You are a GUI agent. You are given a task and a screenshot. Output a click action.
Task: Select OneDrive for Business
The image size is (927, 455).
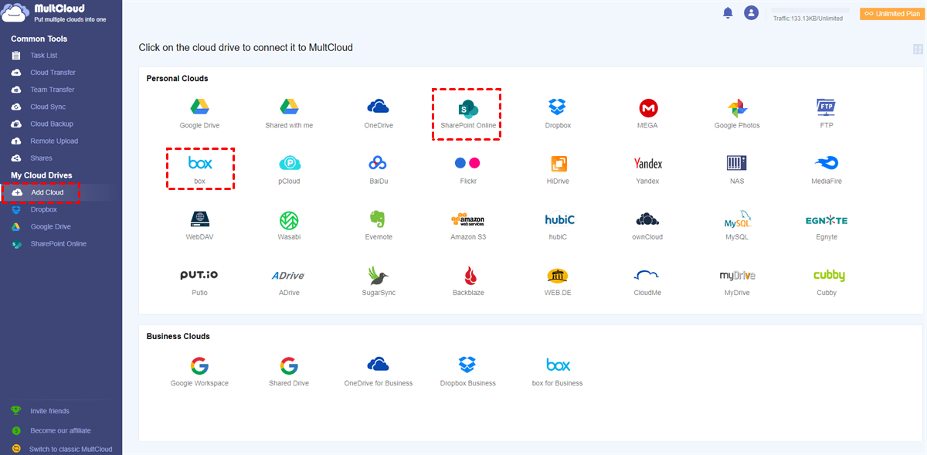(x=379, y=371)
